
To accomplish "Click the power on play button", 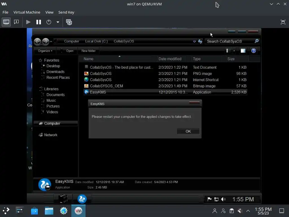I will [x=28, y=22].
